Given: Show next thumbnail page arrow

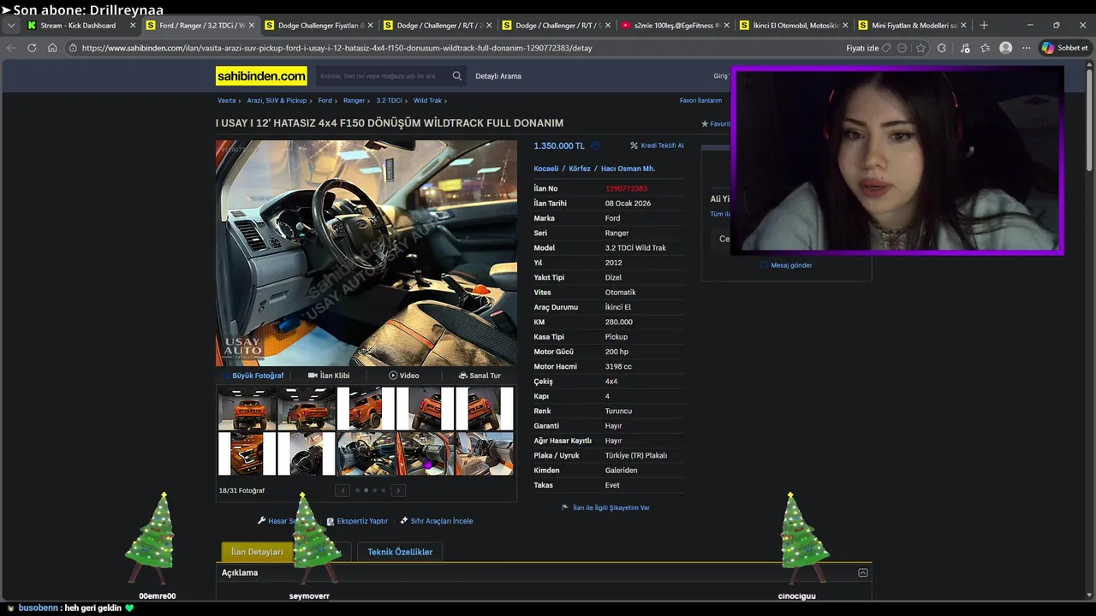Looking at the screenshot, I should pos(398,490).
